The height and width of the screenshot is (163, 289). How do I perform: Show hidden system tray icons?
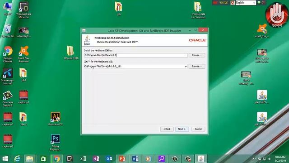pos(249,159)
